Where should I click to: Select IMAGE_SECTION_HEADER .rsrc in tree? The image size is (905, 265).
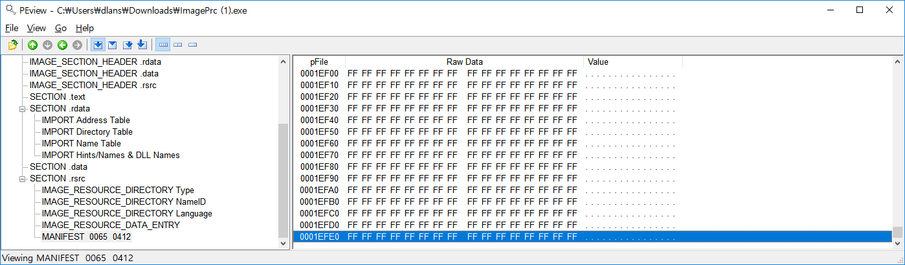pos(93,85)
